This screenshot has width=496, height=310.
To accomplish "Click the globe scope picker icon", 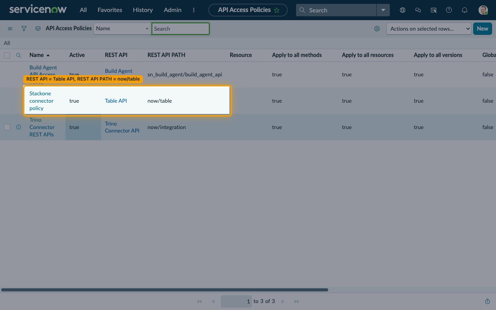I will coord(403,10).
